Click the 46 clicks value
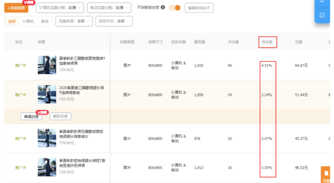Viewport: 334px width, 183px height. tap(229, 65)
